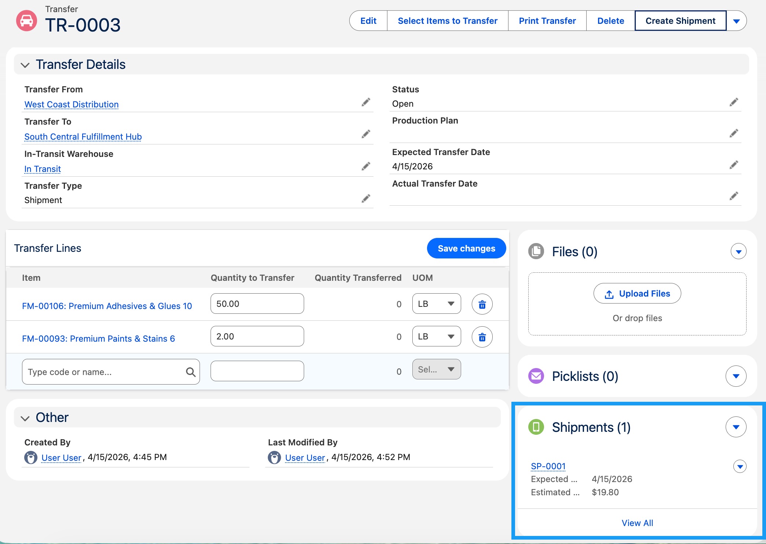Open UOM dropdown for FM-00093 line
Viewport: 766px width, 544px height.
(437, 336)
